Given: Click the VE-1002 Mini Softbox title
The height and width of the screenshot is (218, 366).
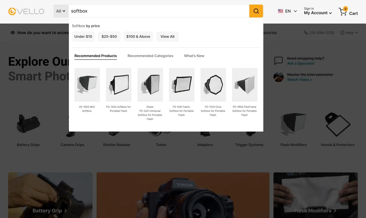Looking at the screenshot, I should [87, 109].
